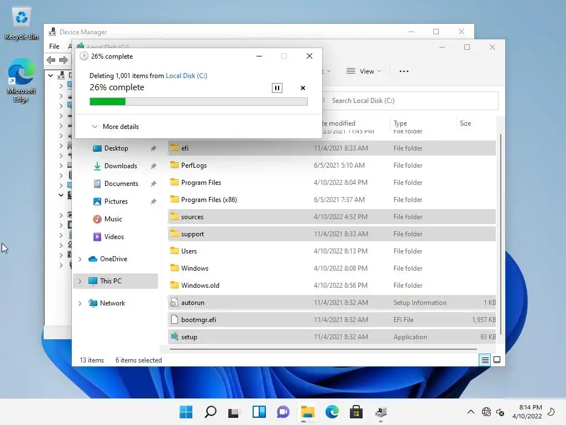Viewport: 566px width, 425px height.
Task: Cancel the delete operation with the X
Action: tap(303, 88)
